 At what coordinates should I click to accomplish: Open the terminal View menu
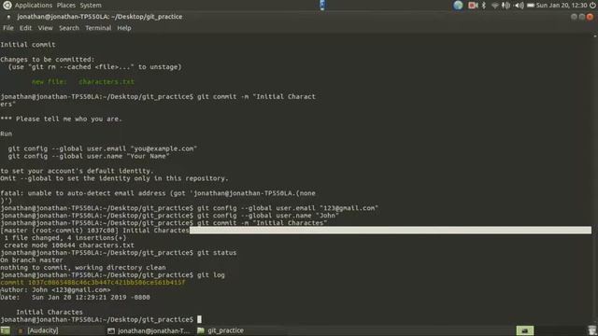[x=45, y=28]
